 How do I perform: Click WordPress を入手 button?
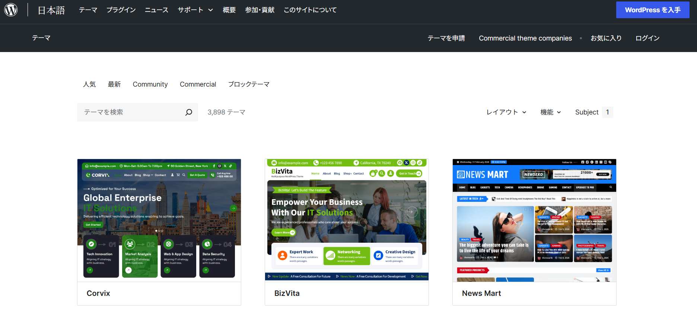(653, 10)
